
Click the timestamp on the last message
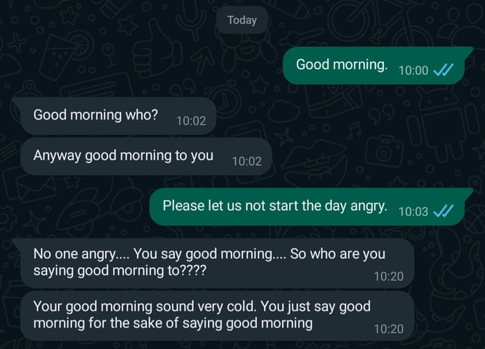[388, 328]
